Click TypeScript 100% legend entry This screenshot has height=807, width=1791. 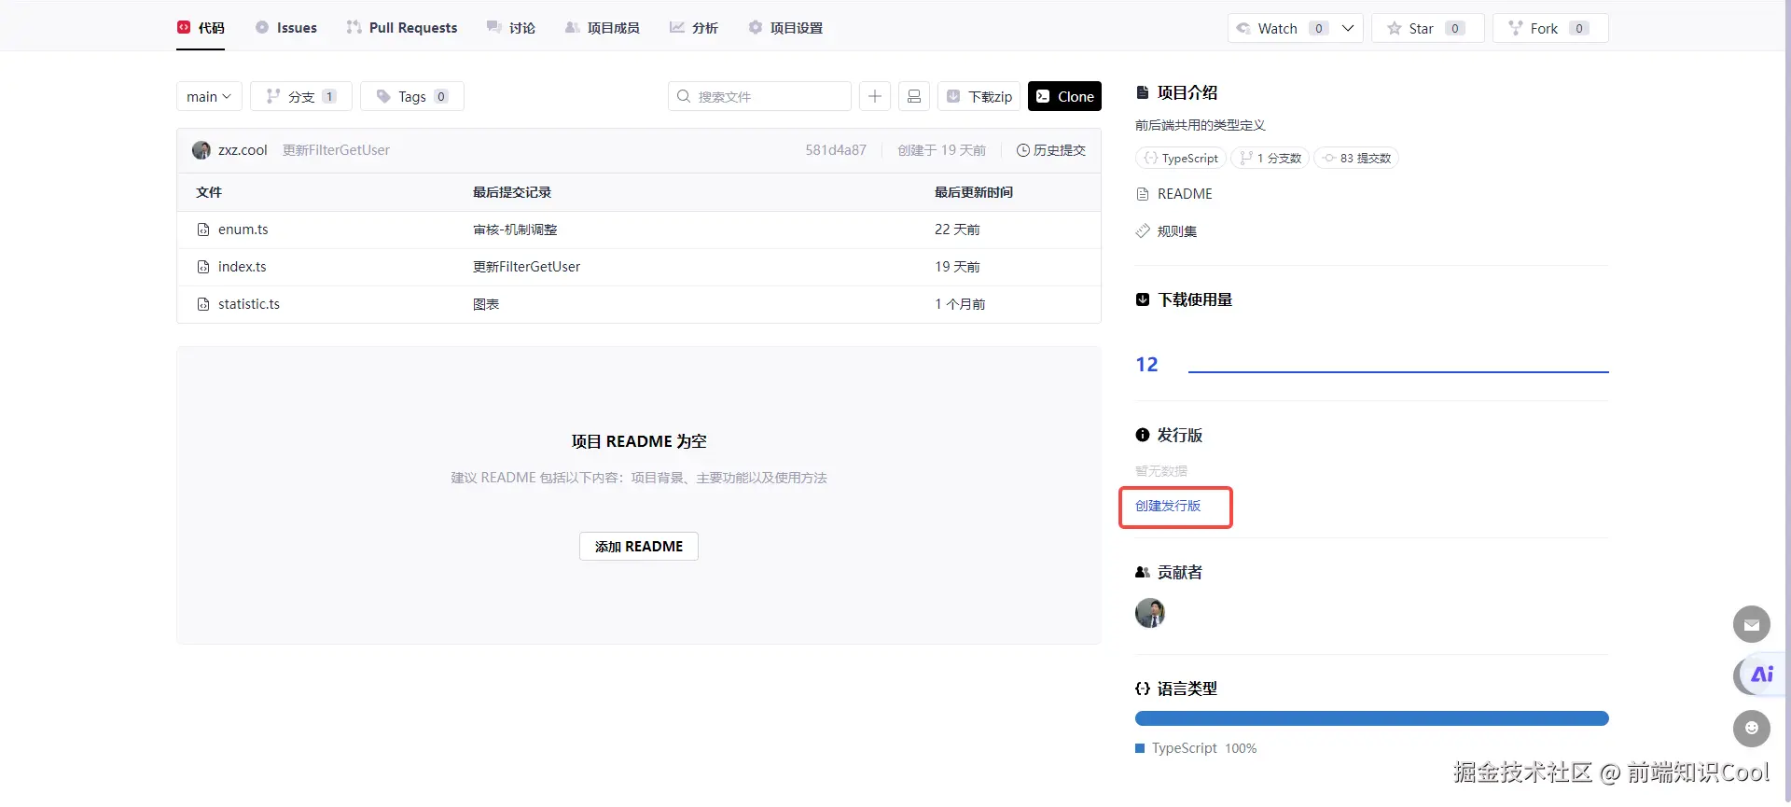point(1196,748)
